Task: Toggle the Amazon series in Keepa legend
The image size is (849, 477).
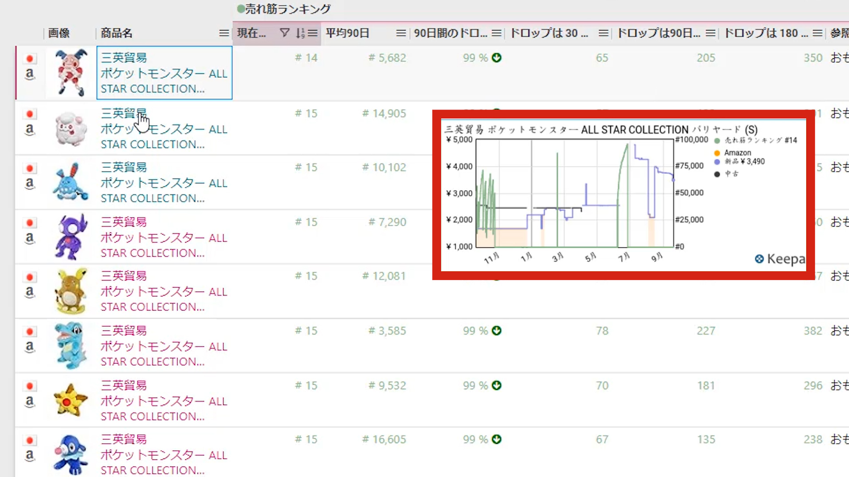Action: pos(737,153)
